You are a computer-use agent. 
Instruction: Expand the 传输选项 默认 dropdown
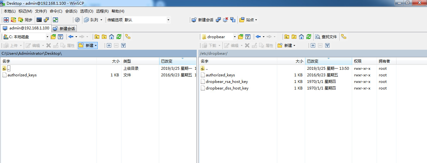(168, 20)
